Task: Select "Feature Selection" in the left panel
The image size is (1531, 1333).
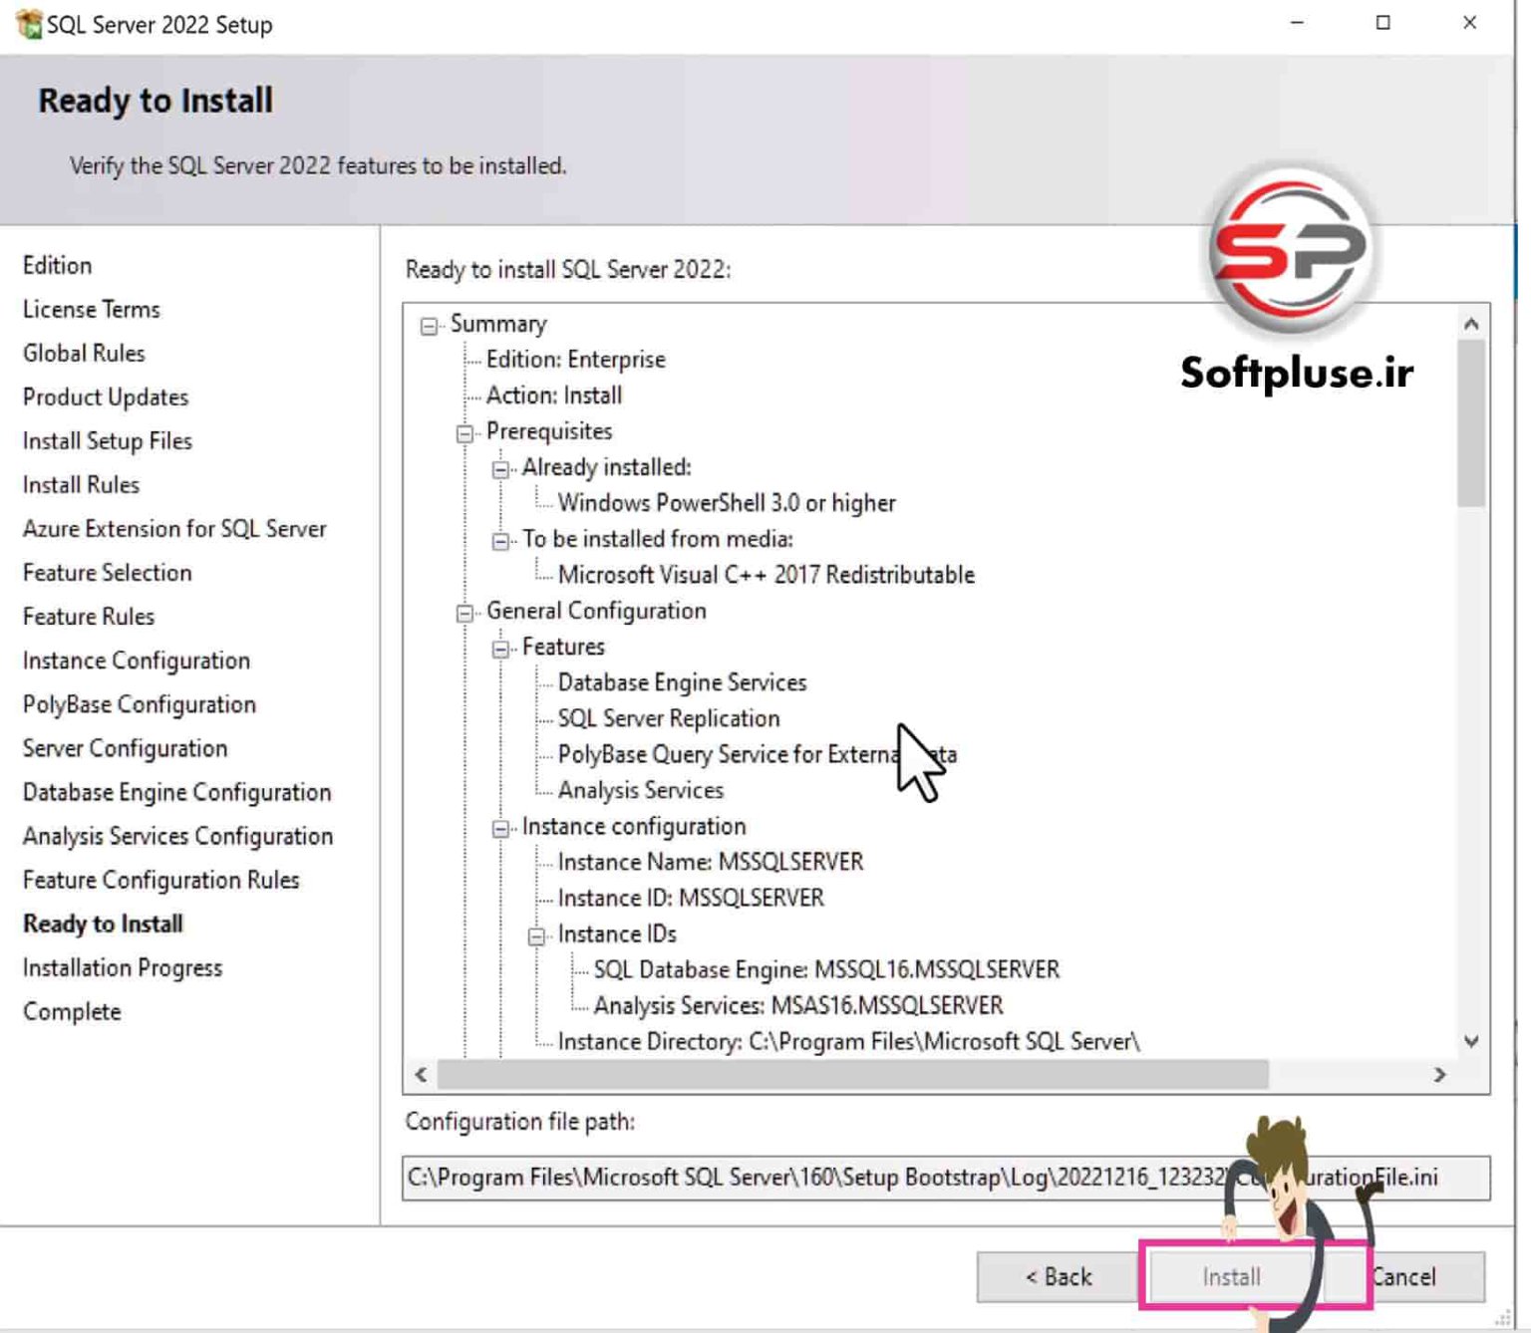Action: click(x=106, y=573)
